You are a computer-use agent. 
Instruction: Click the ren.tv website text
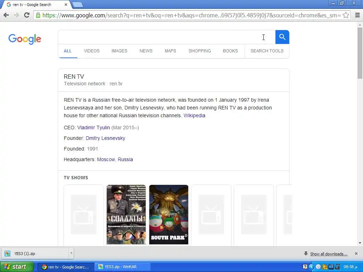tap(116, 84)
